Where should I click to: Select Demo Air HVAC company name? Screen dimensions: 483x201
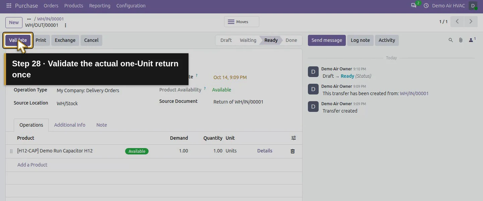448,6
